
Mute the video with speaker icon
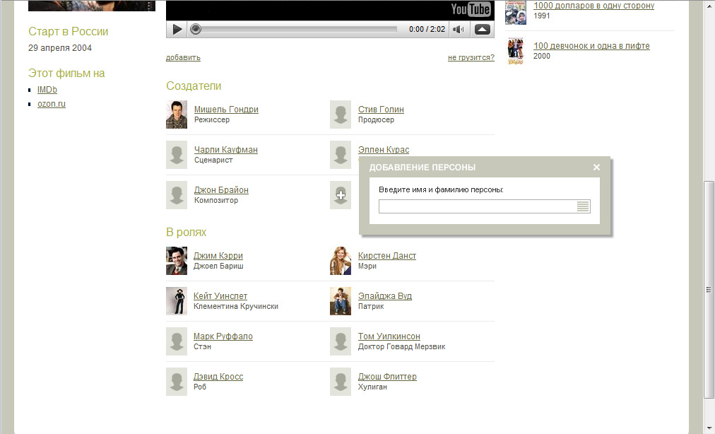[x=459, y=30]
